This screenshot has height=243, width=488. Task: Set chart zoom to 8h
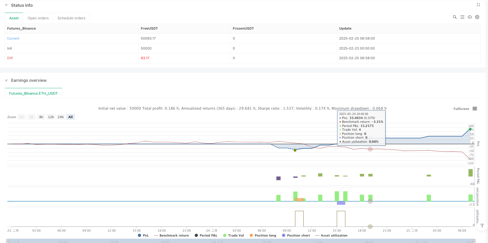tap(41, 117)
